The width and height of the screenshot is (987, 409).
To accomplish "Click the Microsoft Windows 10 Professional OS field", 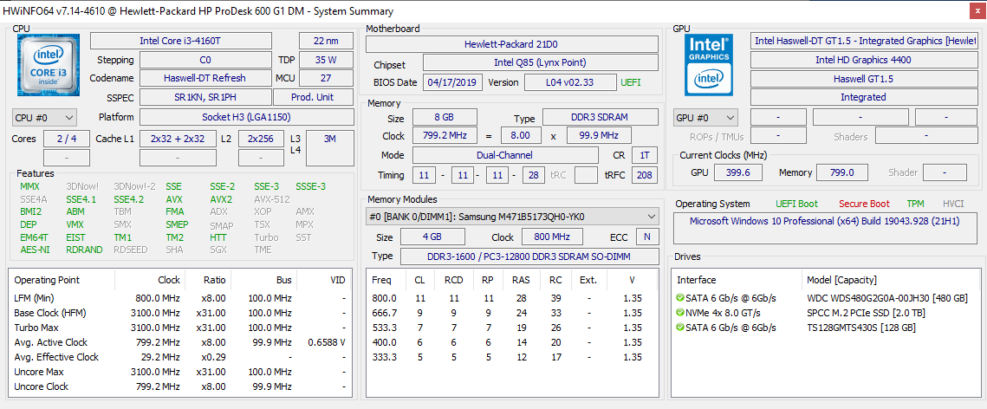I will 824,221.
